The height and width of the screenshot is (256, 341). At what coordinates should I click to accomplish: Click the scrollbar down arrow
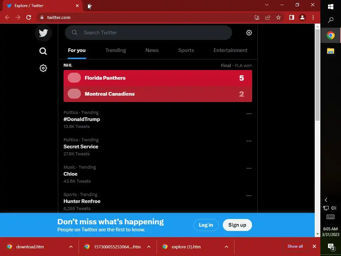pyautogui.click(x=317, y=234)
